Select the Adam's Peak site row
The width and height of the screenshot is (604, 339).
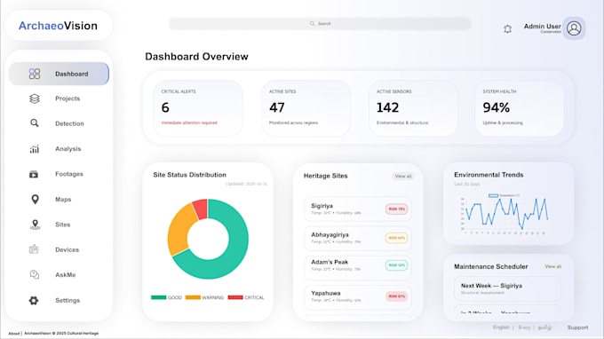pyautogui.click(x=358, y=267)
